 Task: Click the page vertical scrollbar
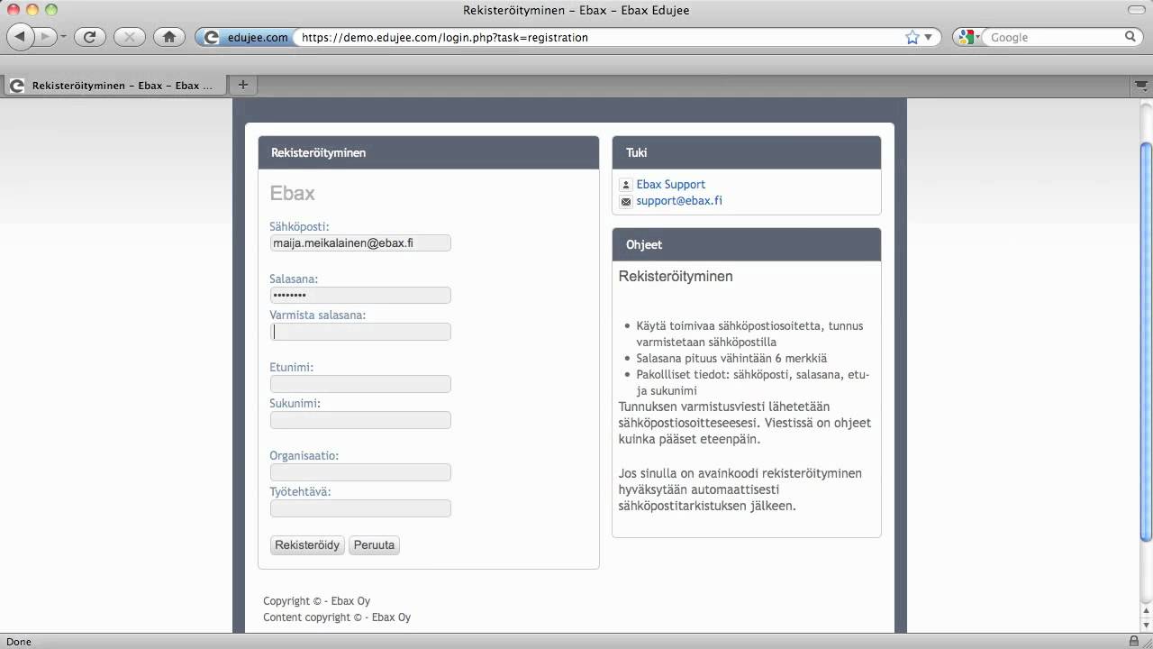point(1146,343)
